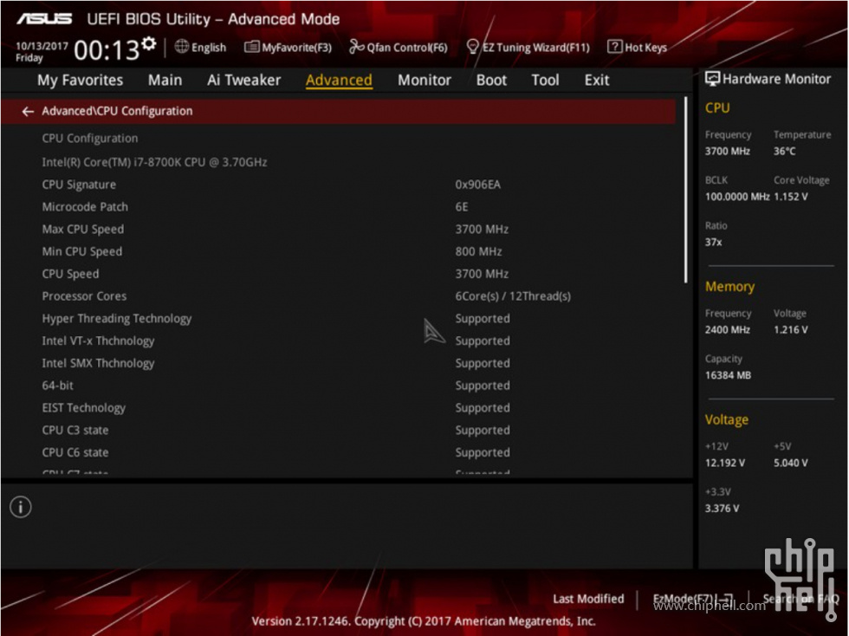Click the globe language icon
The height and width of the screenshot is (636, 849).
[181, 47]
